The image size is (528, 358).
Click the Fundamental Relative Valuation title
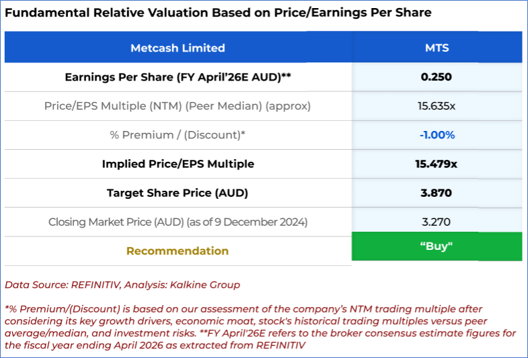[x=219, y=13]
